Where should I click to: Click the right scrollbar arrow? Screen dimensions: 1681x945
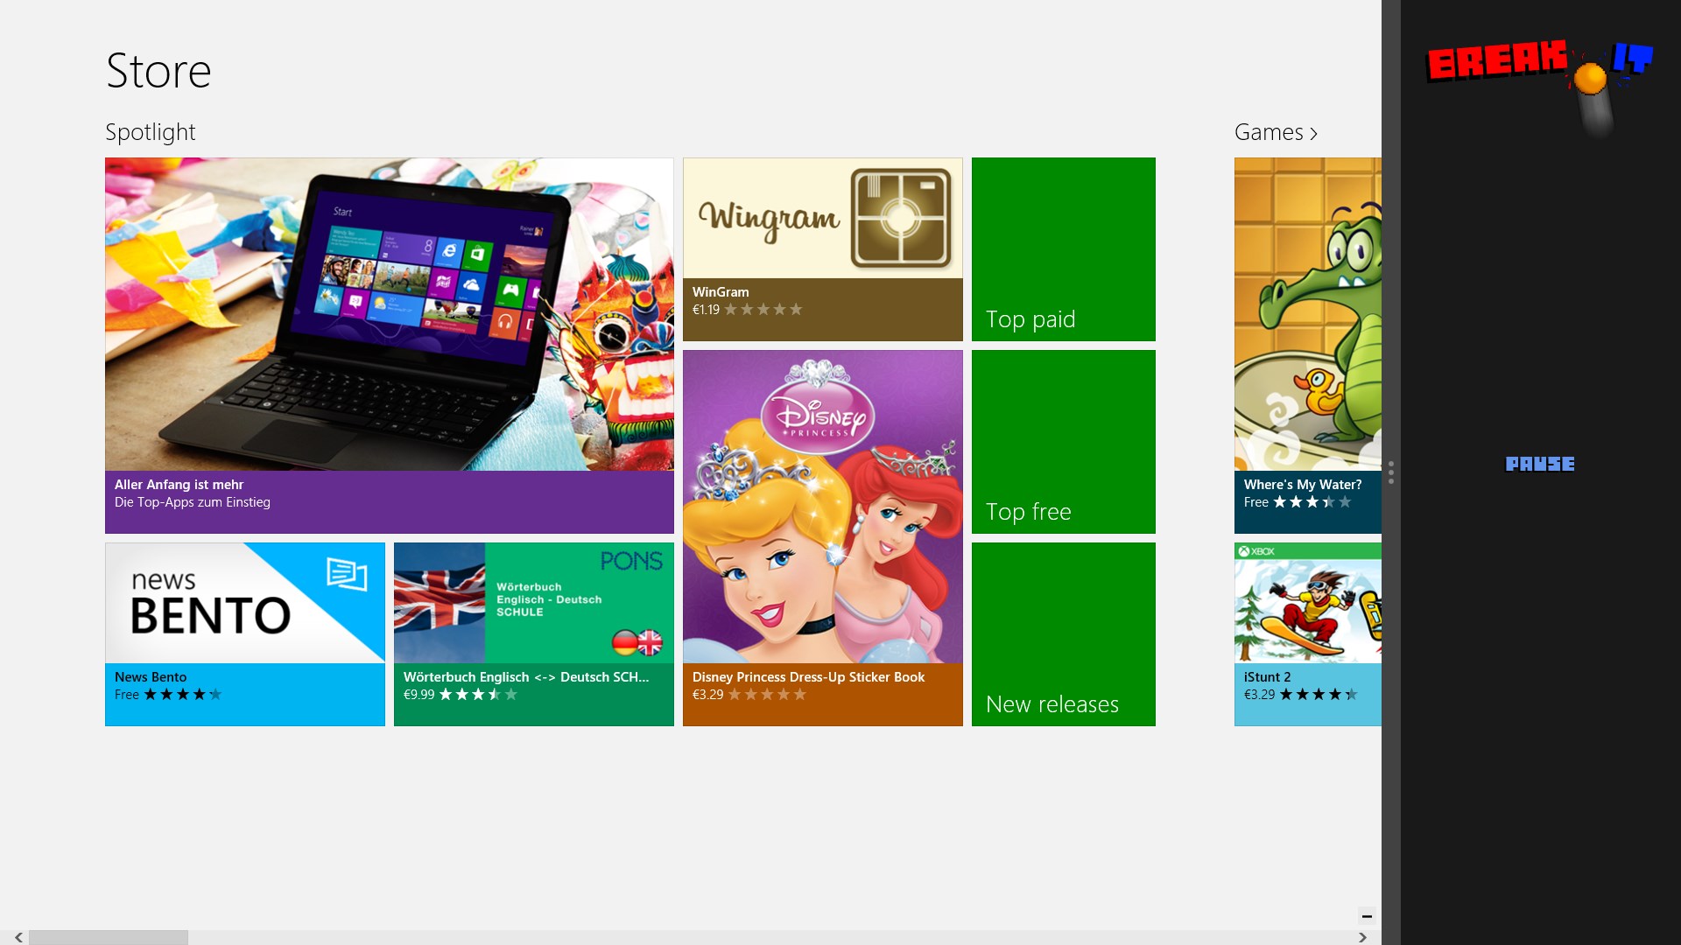pyautogui.click(x=1362, y=937)
